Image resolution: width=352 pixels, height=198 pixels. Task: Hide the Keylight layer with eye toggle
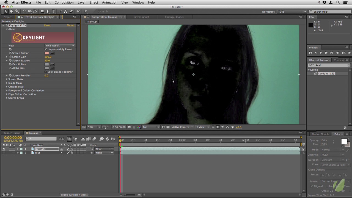4,149
